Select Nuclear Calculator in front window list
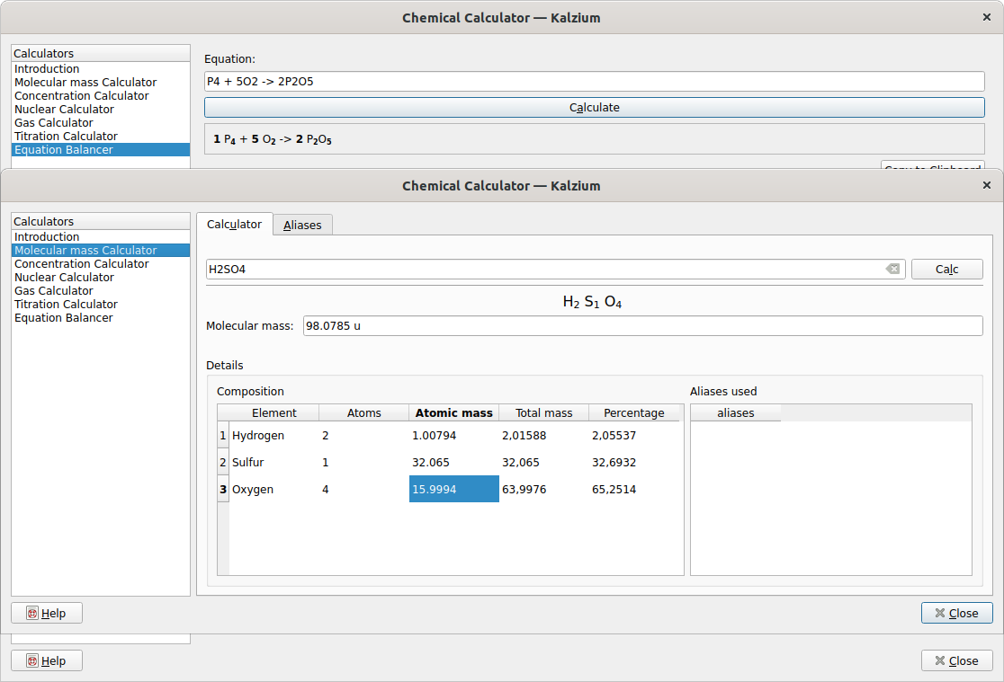1004x682 pixels. click(x=64, y=278)
